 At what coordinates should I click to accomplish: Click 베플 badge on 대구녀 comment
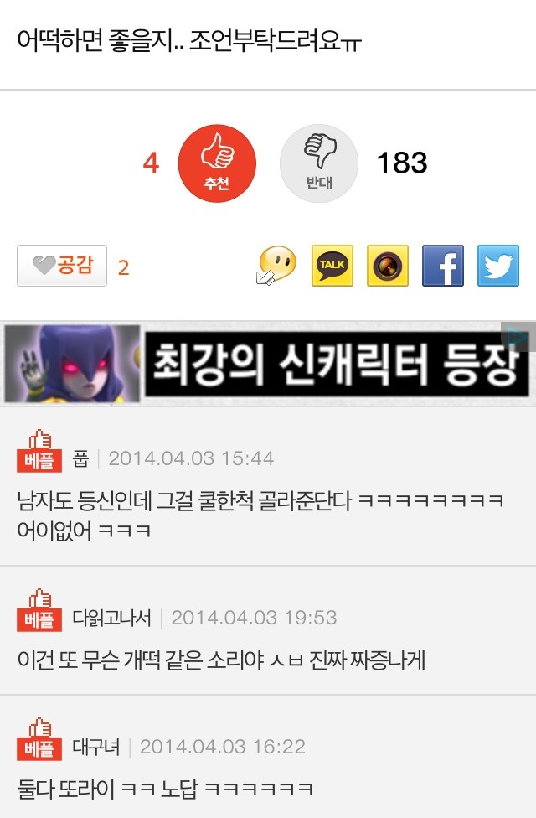click(39, 738)
